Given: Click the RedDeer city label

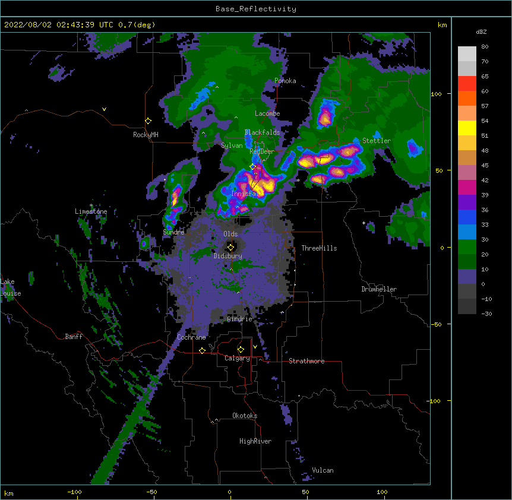Looking at the screenshot, I should 262,151.
